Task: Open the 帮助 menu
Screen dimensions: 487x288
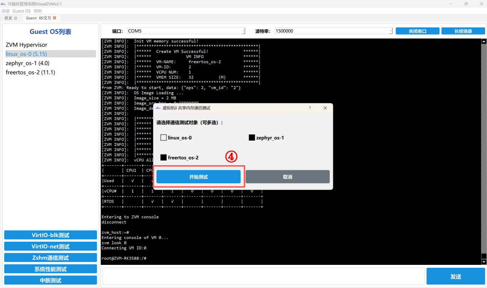Action: pyautogui.click(x=38, y=11)
